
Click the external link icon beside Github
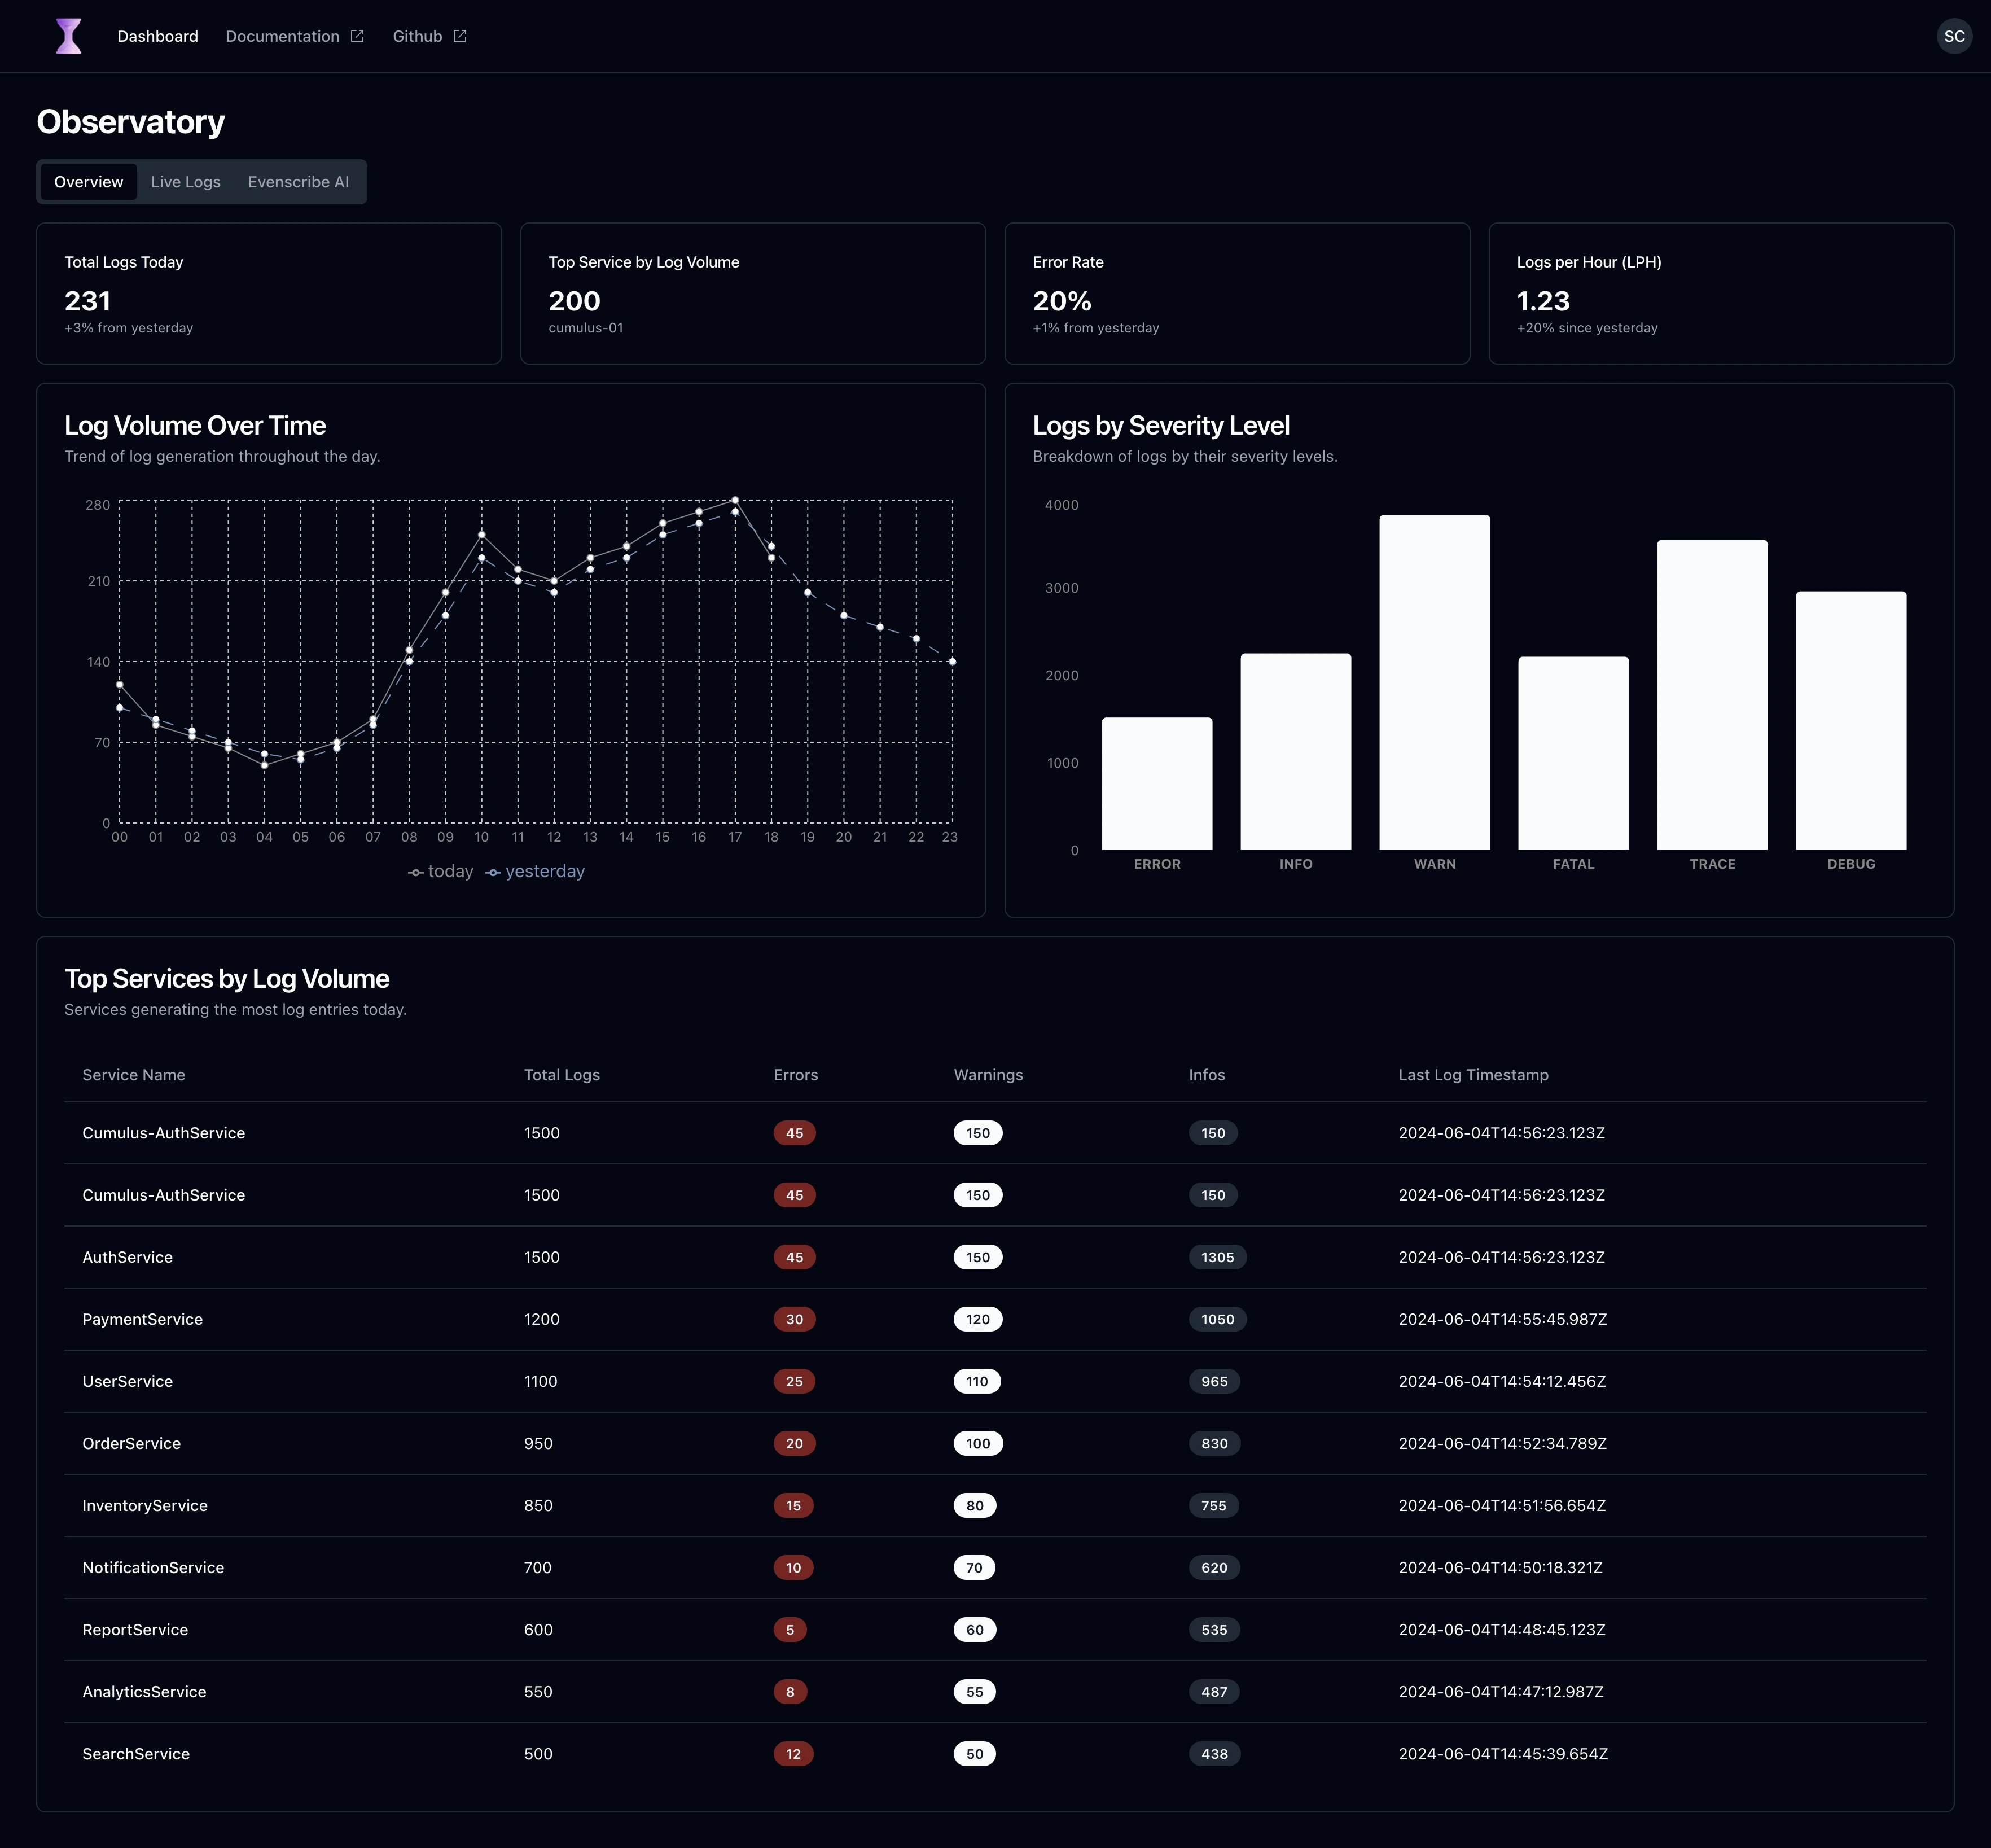coord(460,36)
